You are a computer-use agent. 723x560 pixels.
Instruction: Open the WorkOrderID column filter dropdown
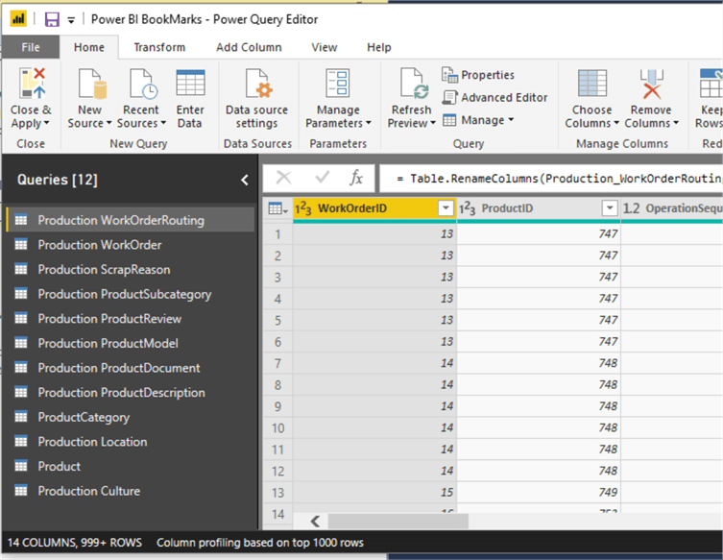tap(445, 208)
